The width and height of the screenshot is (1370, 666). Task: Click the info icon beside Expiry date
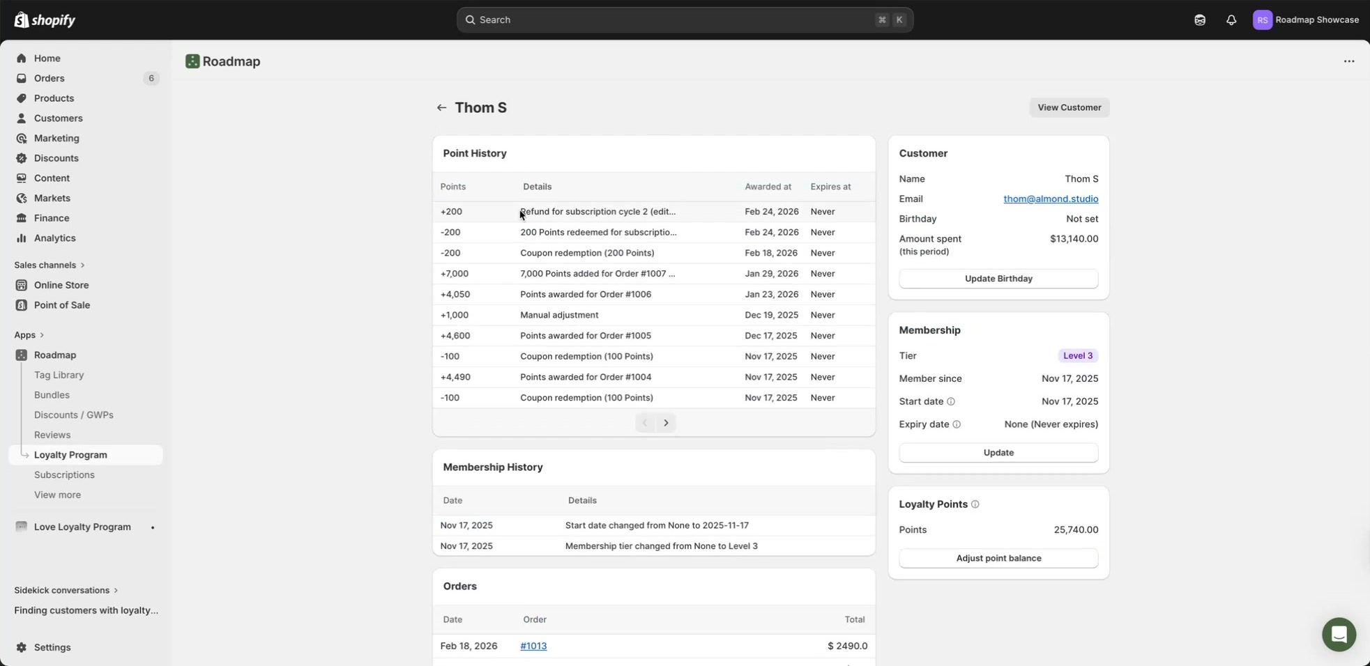click(956, 424)
